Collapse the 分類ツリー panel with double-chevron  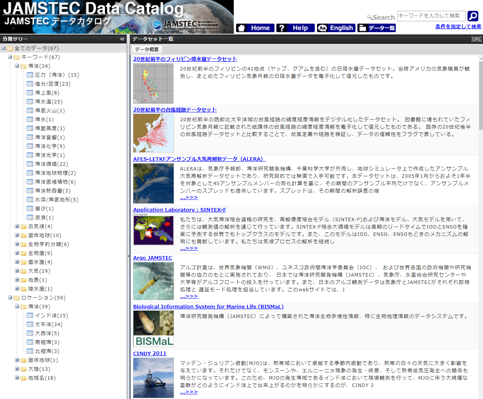(x=122, y=39)
